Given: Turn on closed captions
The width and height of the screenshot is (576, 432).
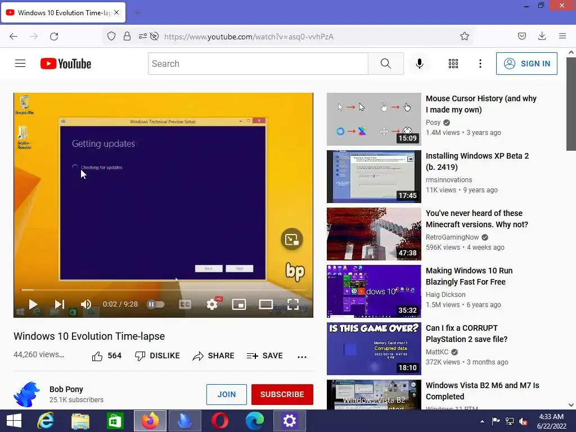Looking at the screenshot, I should [184, 304].
